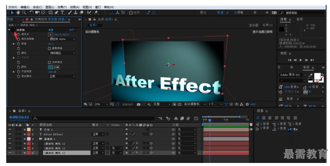Open the 图层(L) menu
The width and height of the screenshot is (330, 166).
[x=50, y=7]
